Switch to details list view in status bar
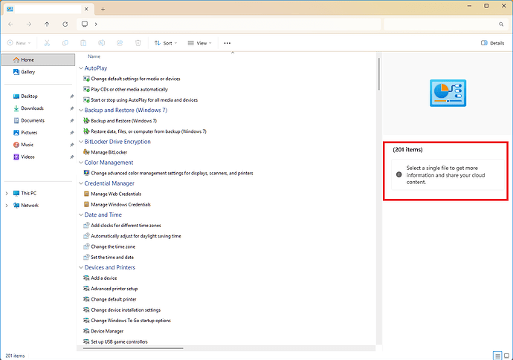 (x=497, y=356)
